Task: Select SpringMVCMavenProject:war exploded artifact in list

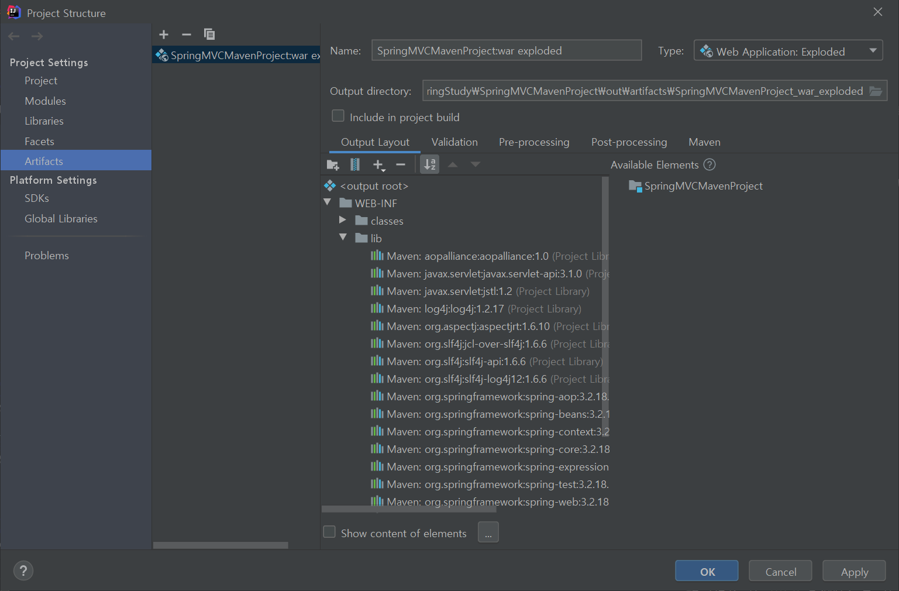Action: (236, 56)
